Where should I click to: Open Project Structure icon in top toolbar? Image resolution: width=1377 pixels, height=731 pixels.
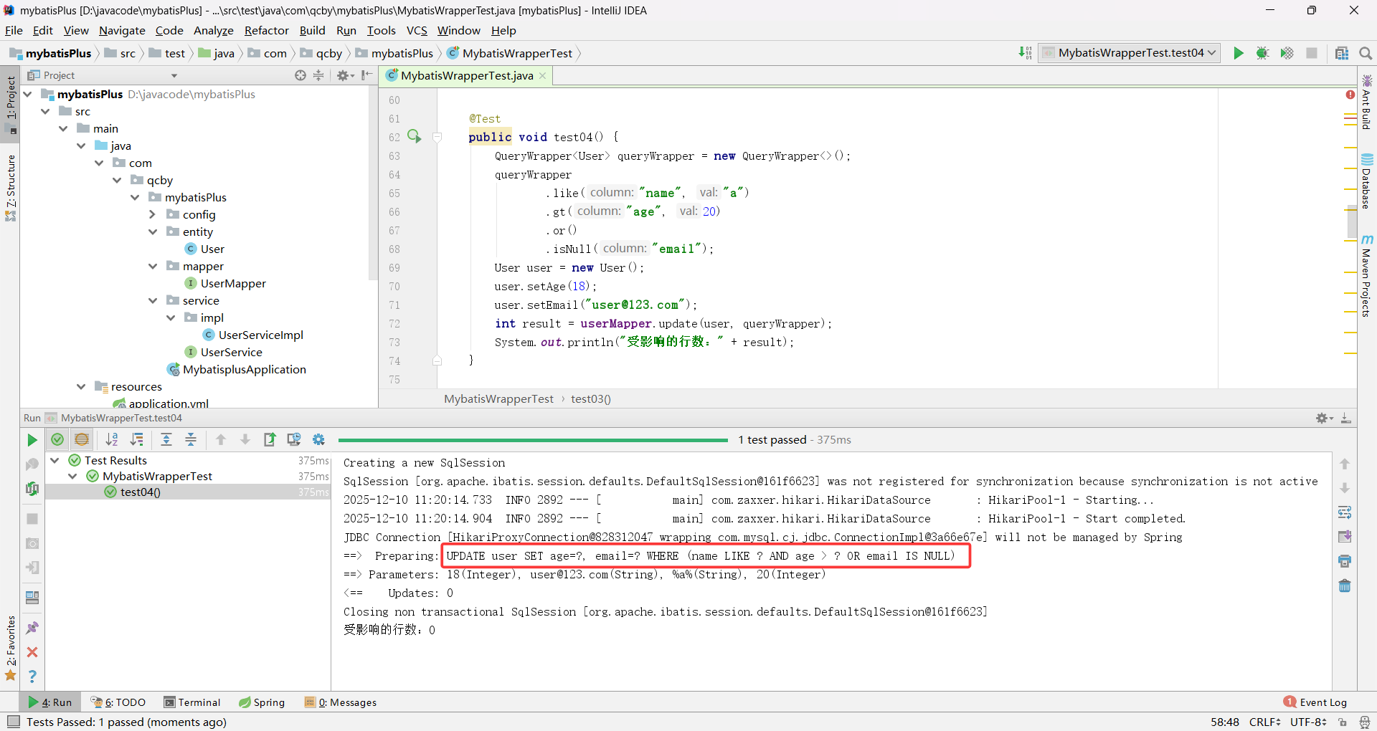click(x=1342, y=53)
